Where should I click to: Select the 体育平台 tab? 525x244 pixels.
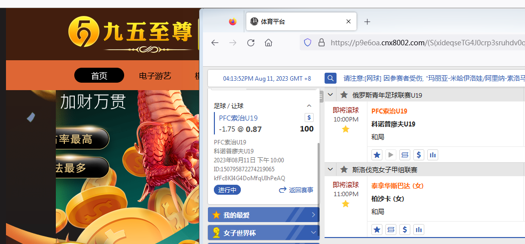(301, 22)
